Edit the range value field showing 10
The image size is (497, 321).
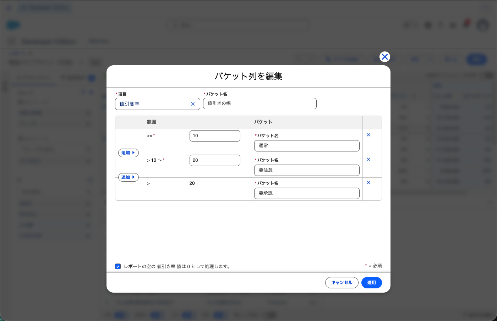(x=215, y=136)
